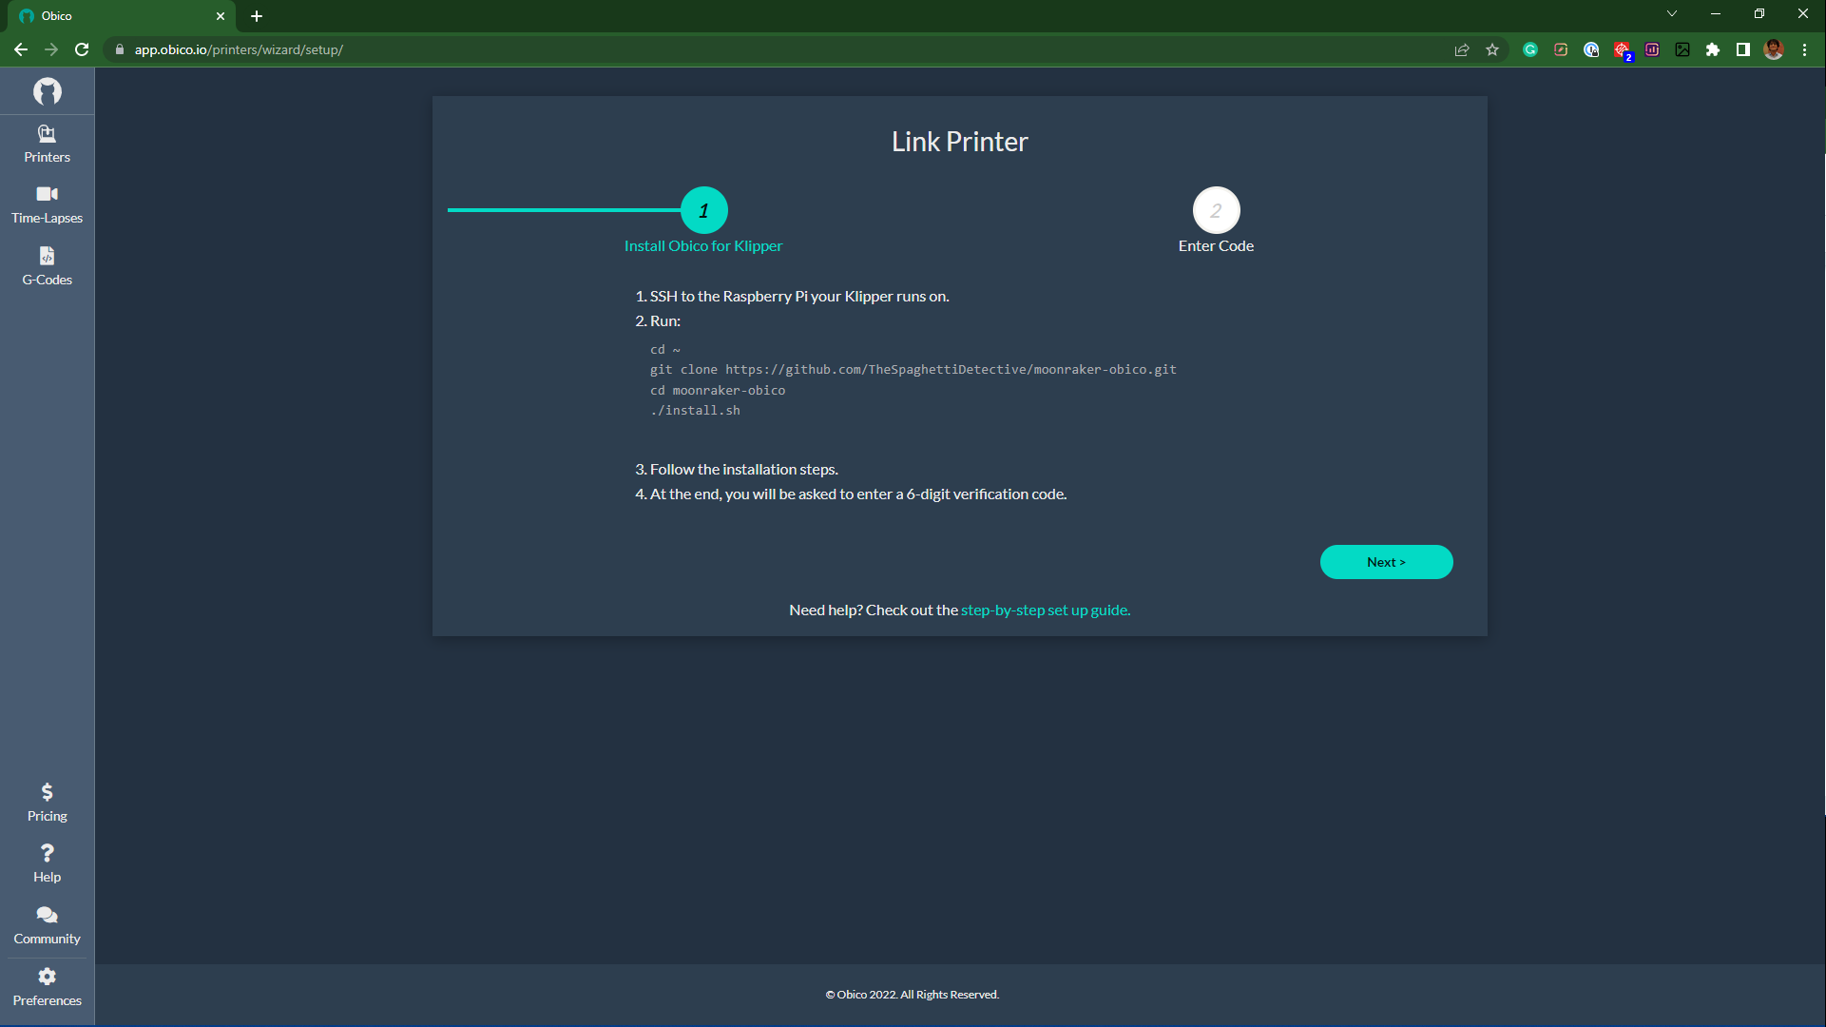Image resolution: width=1826 pixels, height=1027 pixels.
Task: Click the cd ~ command line
Action: pos(665,350)
